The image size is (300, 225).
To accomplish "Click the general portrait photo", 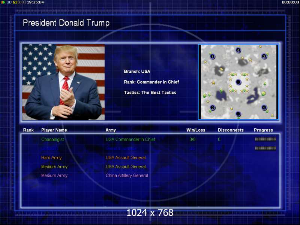I will 63,82.
